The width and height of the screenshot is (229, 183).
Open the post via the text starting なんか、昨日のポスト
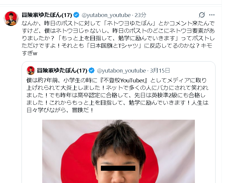(x=118, y=38)
